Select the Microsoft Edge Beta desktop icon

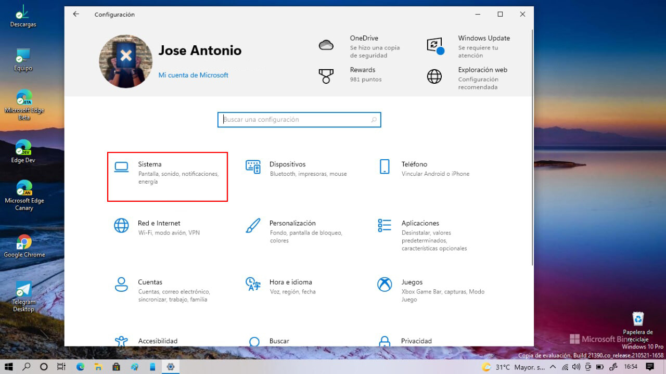[x=24, y=105]
